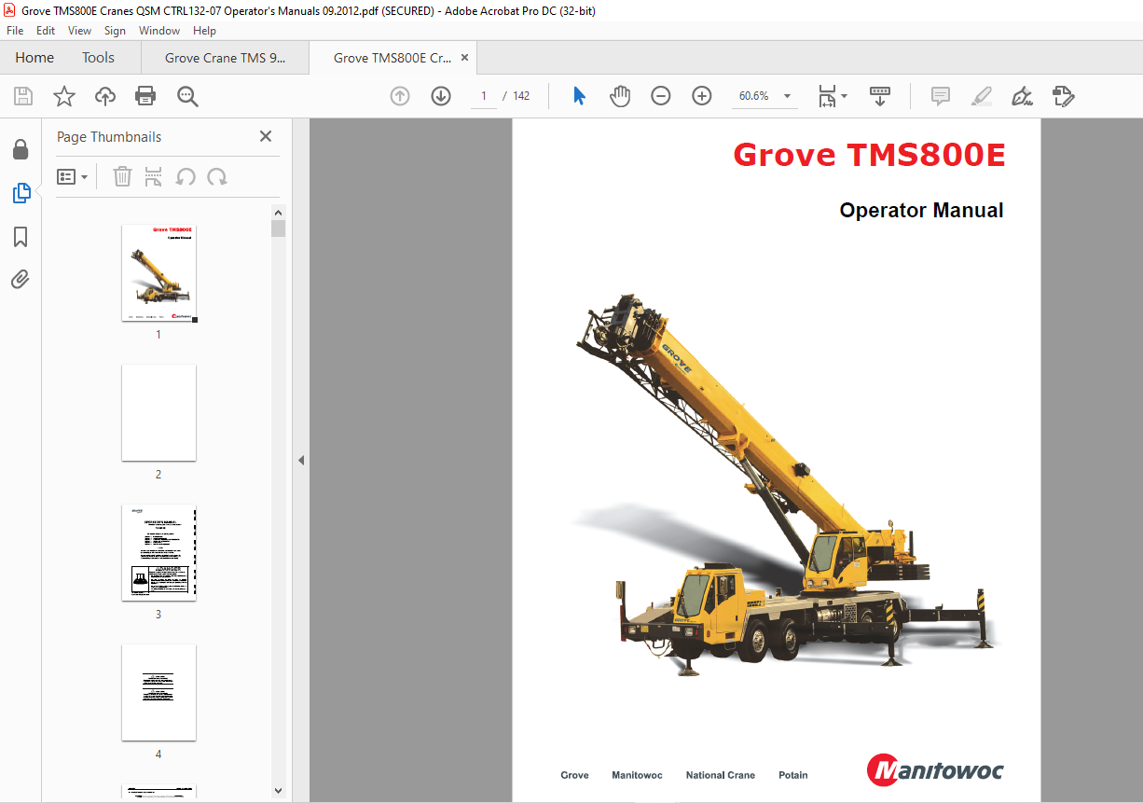Open the bookmarks panel icon
The height and width of the screenshot is (803, 1143).
pos(21,237)
